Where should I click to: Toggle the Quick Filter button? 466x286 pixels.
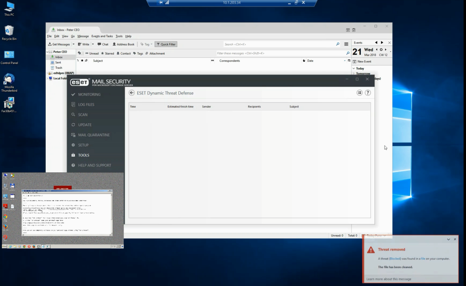[166, 44]
